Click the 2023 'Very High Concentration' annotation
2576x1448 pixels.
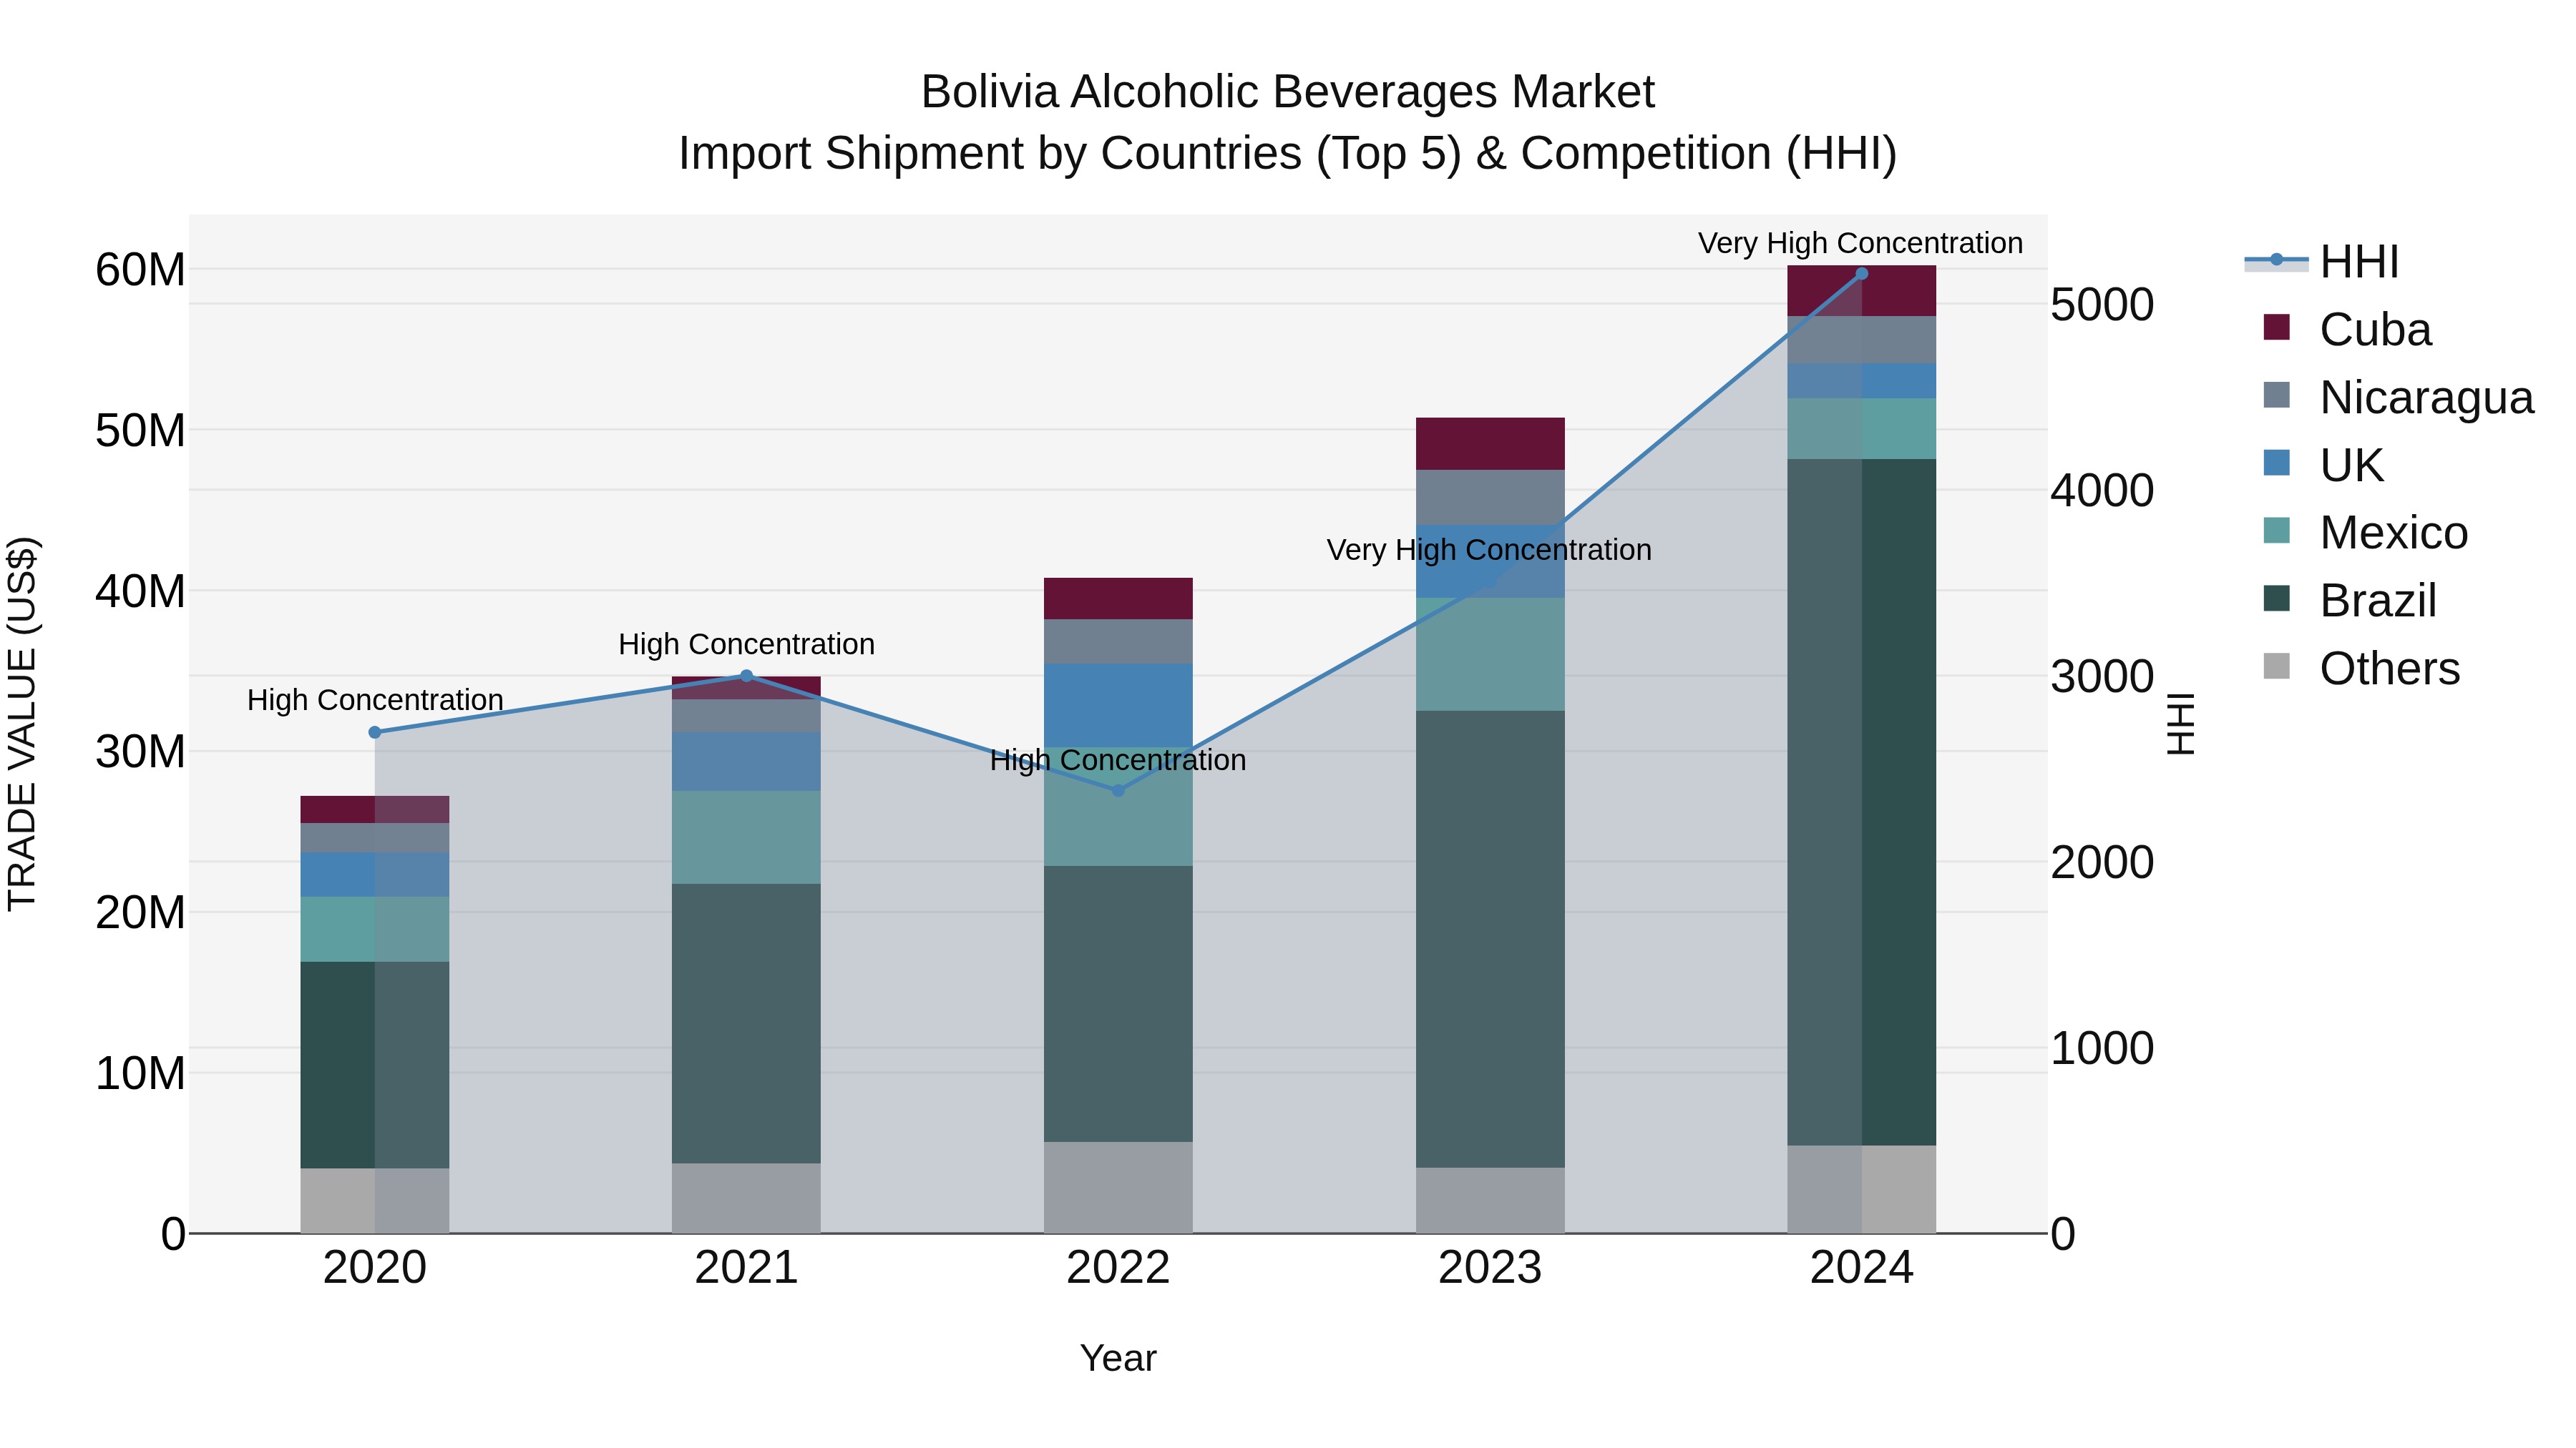[1489, 550]
